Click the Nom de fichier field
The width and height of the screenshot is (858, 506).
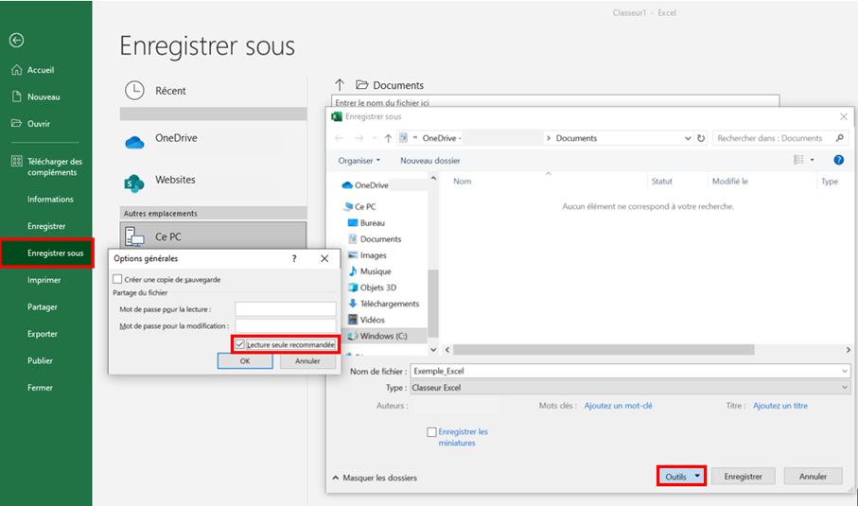click(630, 371)
